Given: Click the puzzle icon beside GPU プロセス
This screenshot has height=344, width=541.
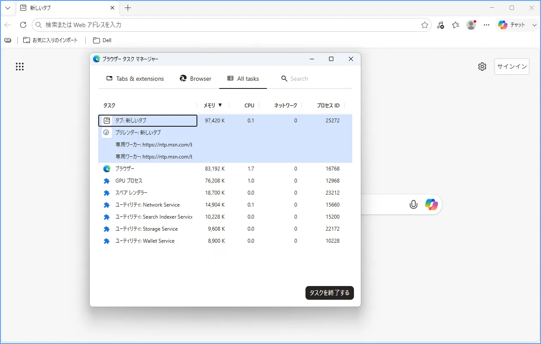Looking at the screenshot, I should coord(107,181).
